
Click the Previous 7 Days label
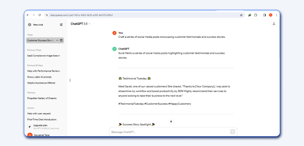point(34,50)
